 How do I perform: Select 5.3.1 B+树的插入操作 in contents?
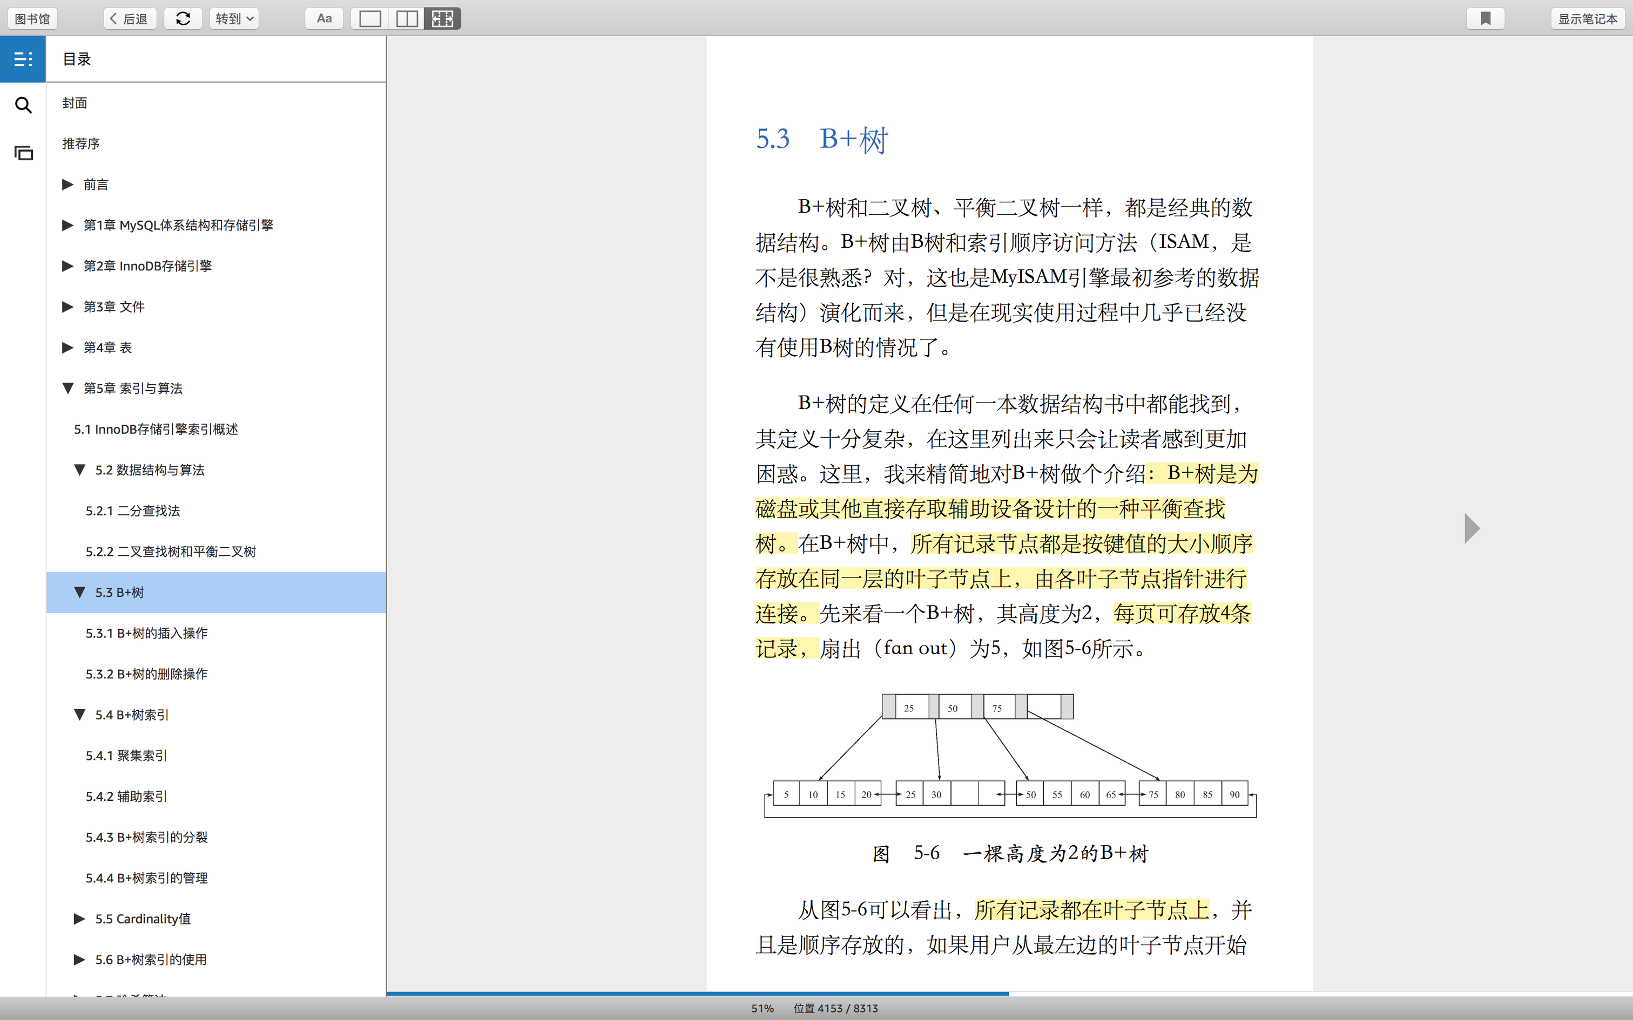click(x=146, y=634)
